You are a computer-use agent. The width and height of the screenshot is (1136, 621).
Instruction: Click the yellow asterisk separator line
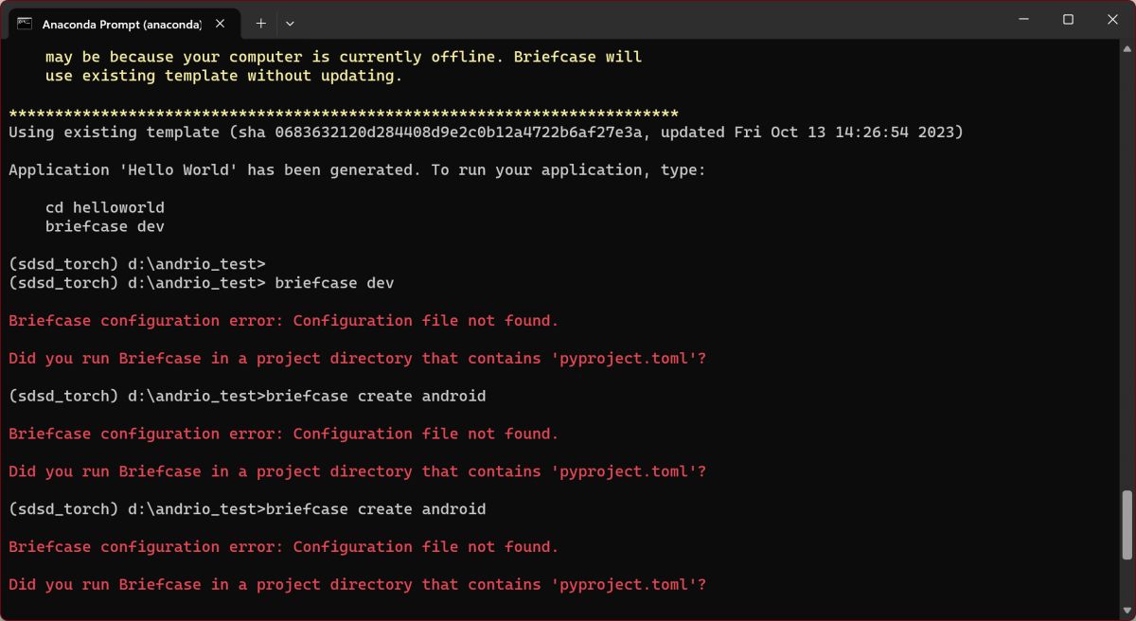tap(343, 114)
